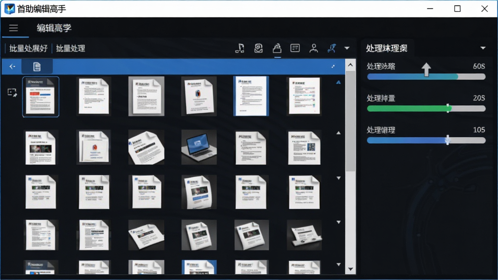Image resolution: width=498 pixels, height=280 pixels.
Task: Click the add-selection icon left of thumbnails
Action: tap(12, 93)
